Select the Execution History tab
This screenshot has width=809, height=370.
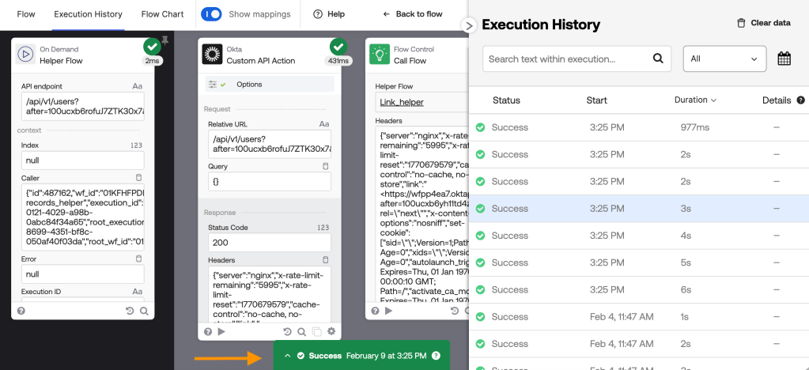coord(89,14)
